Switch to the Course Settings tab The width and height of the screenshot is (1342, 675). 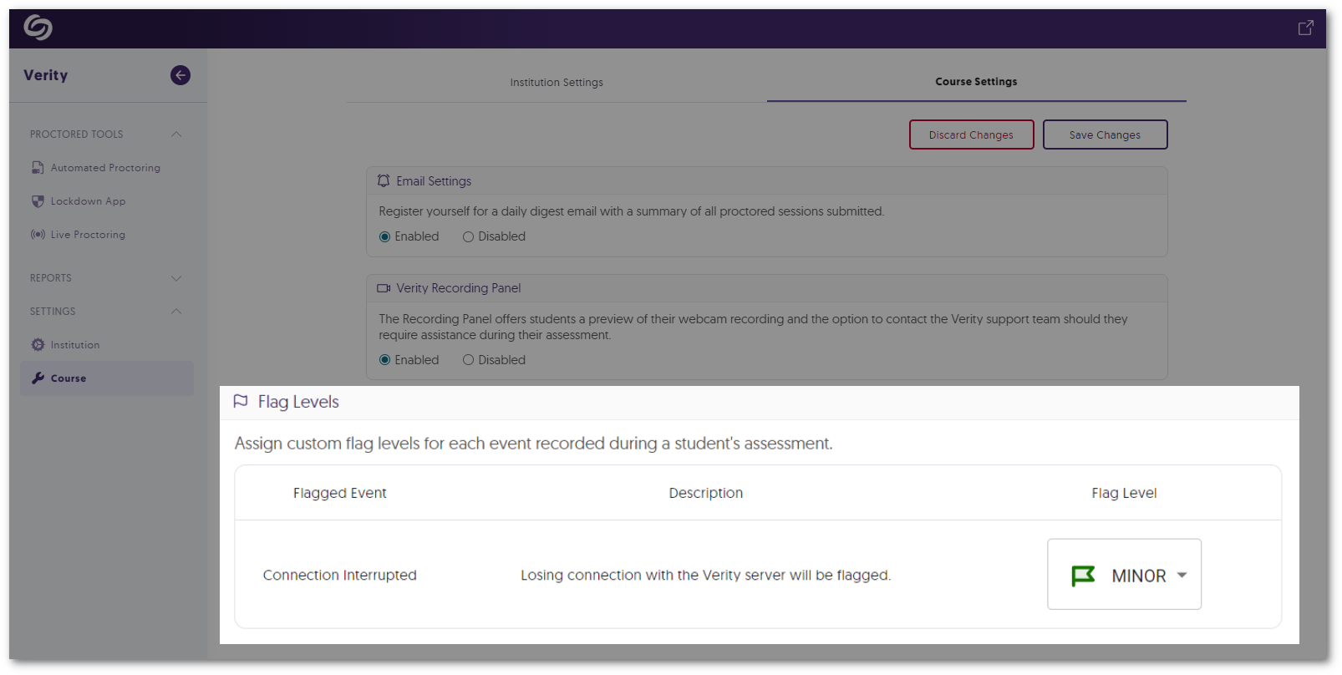[976, 82]
